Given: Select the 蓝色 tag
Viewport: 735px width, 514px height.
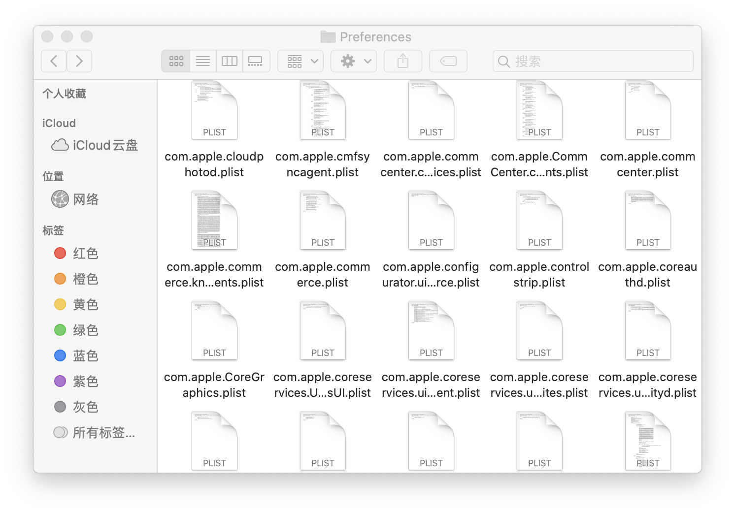Looking at the screenshot, I should [76, 356].
